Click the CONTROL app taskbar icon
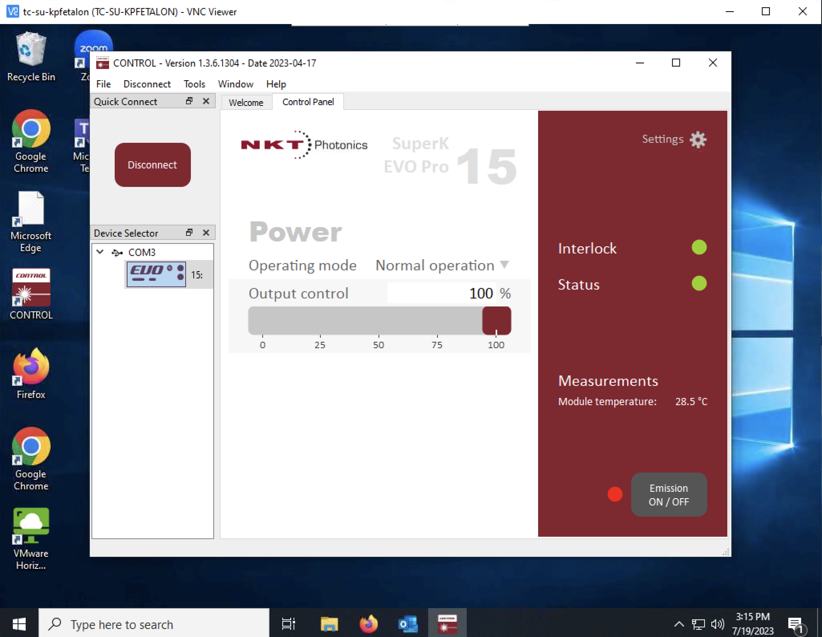This screenshot has height=637, width=822. point(447,624)
